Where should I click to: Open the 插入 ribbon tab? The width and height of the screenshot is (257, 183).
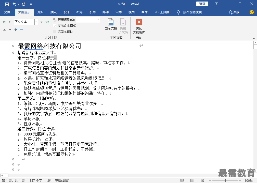[x=54, y=12]
